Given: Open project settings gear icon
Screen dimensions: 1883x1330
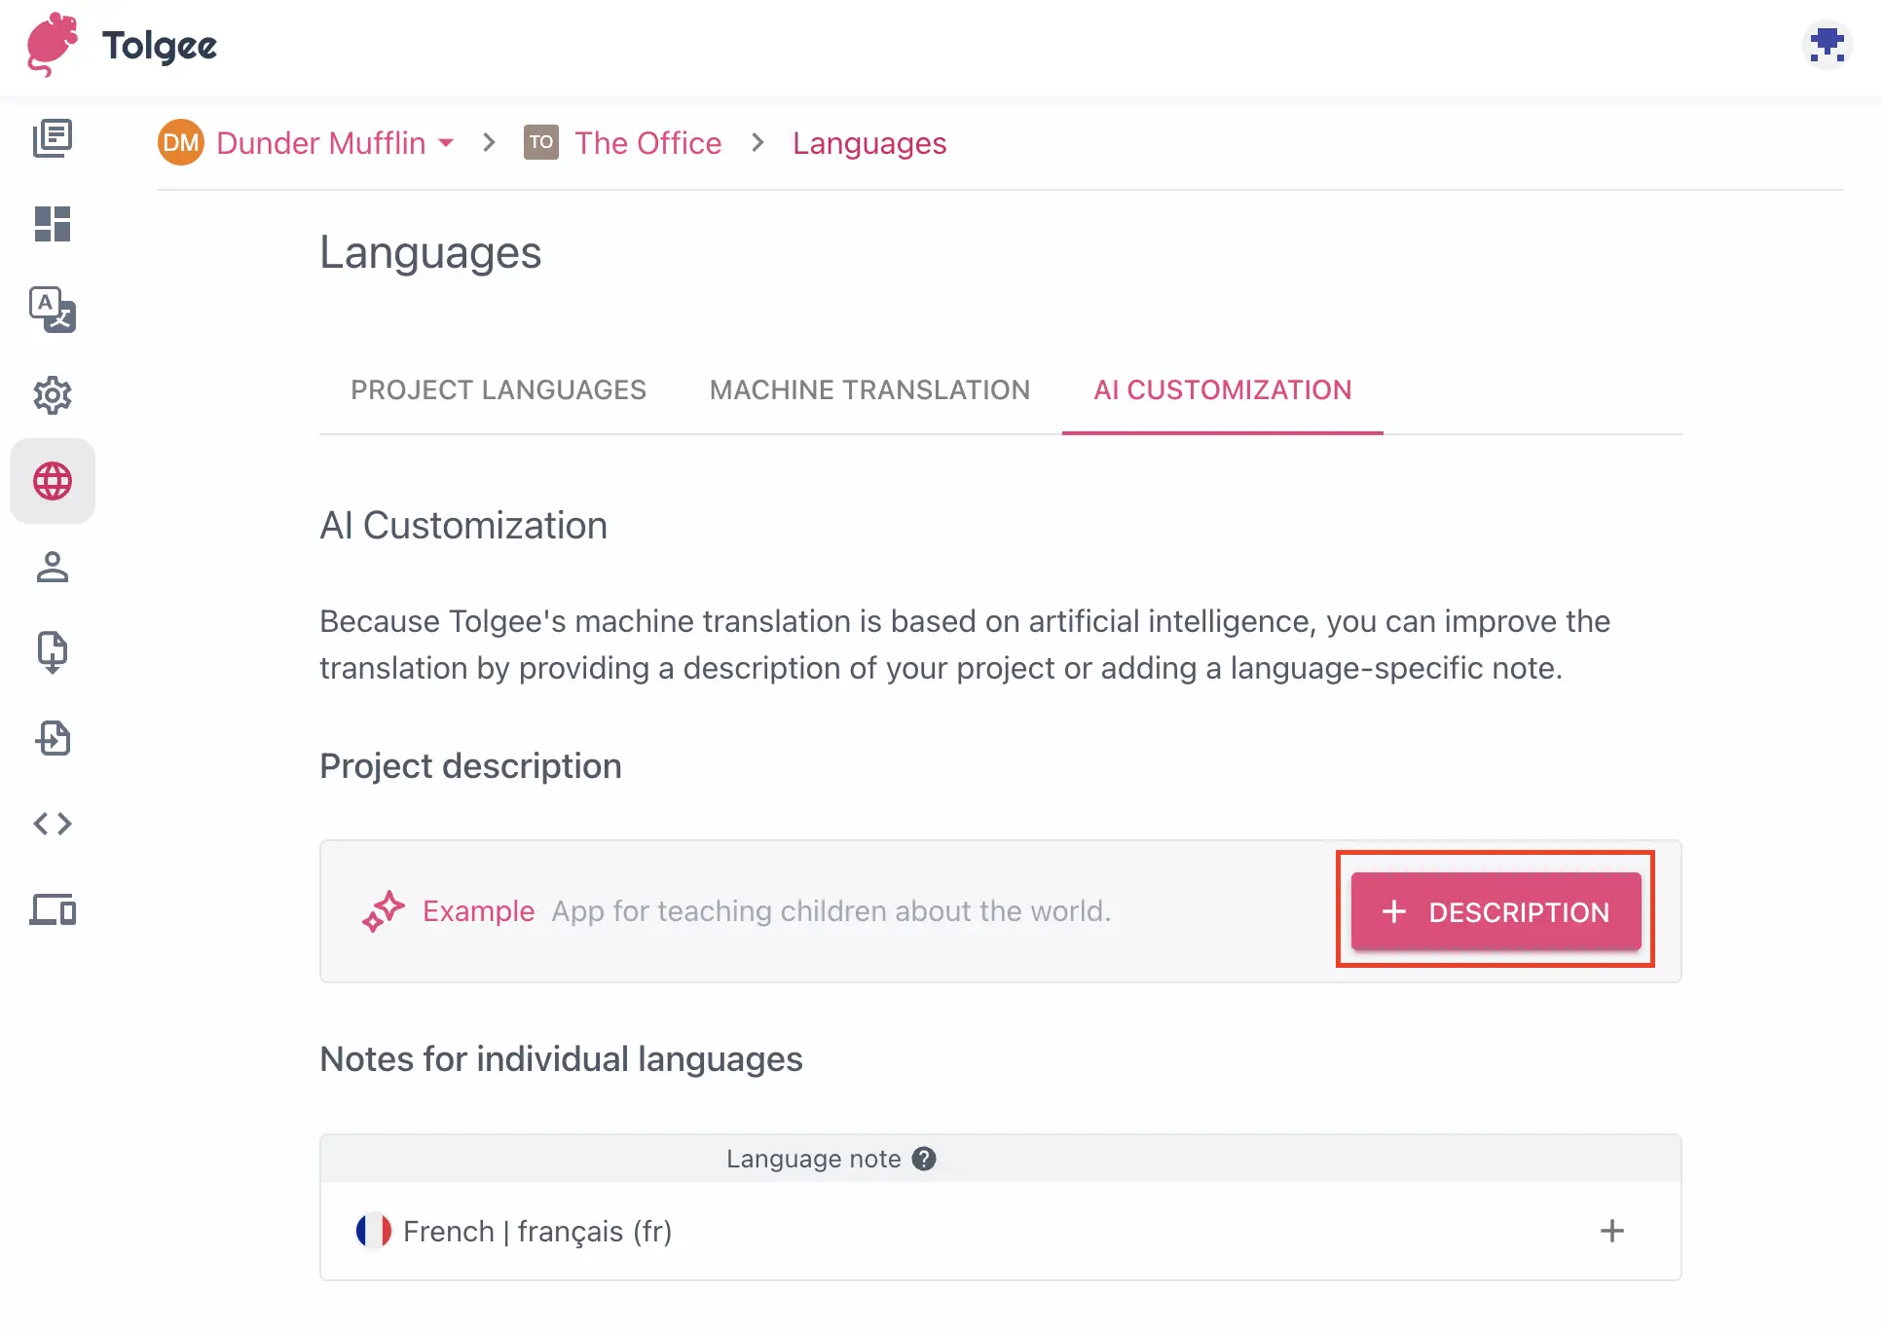Looking at the screenshot, I should [x=53, y=395].
